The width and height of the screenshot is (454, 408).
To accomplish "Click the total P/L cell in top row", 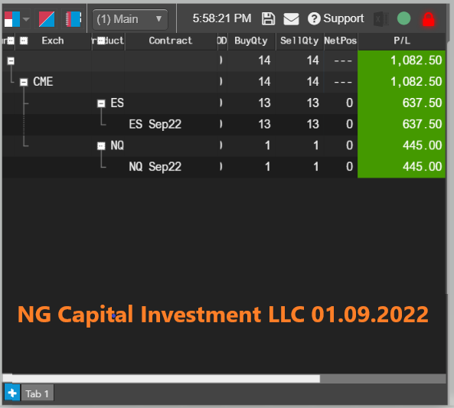I will coord(401,60).
